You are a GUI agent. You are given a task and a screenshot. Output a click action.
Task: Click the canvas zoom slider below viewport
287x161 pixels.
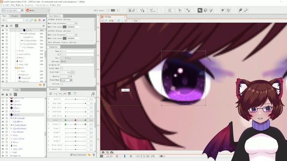pos(125,156)
